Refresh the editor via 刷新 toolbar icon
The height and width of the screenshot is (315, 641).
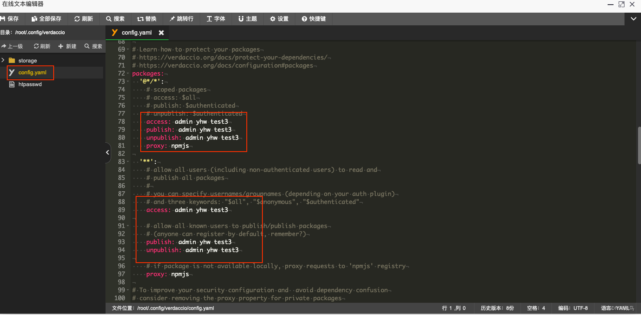click(x=84, y=19)
